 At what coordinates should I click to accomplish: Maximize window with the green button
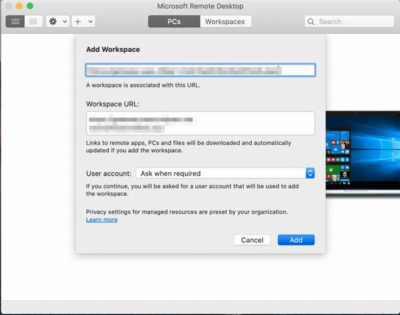(30, 6)
